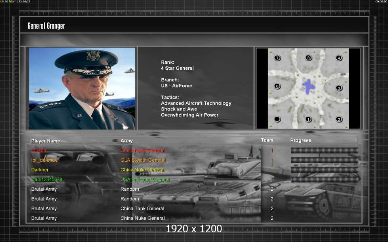Click General Granger's portrait image

point(82,88)
